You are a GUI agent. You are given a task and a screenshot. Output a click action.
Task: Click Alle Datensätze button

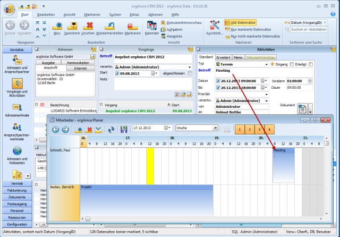[x=240, y=22]
